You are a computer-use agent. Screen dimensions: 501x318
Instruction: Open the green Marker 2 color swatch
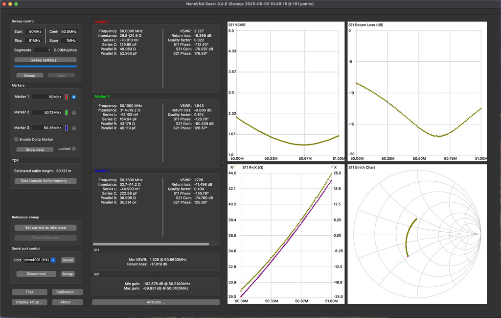coord(67,112)
